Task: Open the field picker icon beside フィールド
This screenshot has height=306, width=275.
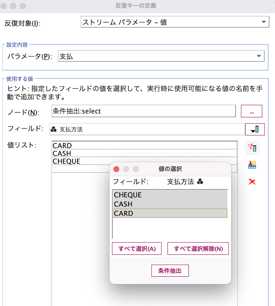Action: [x=255, y=129]
